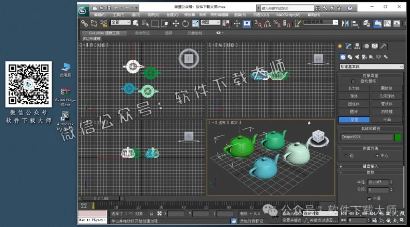
Task: Click the green object color swatch
Action: [398, 137]
